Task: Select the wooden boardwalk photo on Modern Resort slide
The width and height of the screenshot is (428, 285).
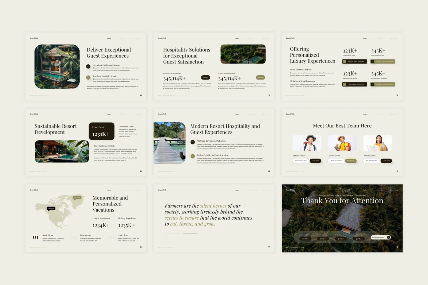Action: click(x=170, y=143)
